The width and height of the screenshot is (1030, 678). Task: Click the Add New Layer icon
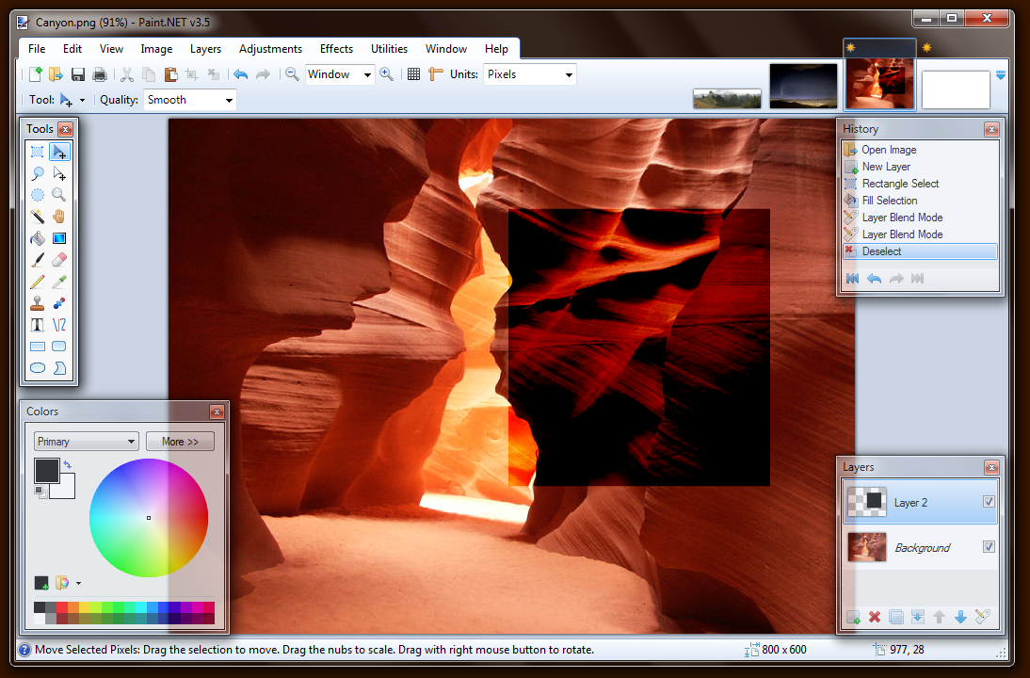853,617
